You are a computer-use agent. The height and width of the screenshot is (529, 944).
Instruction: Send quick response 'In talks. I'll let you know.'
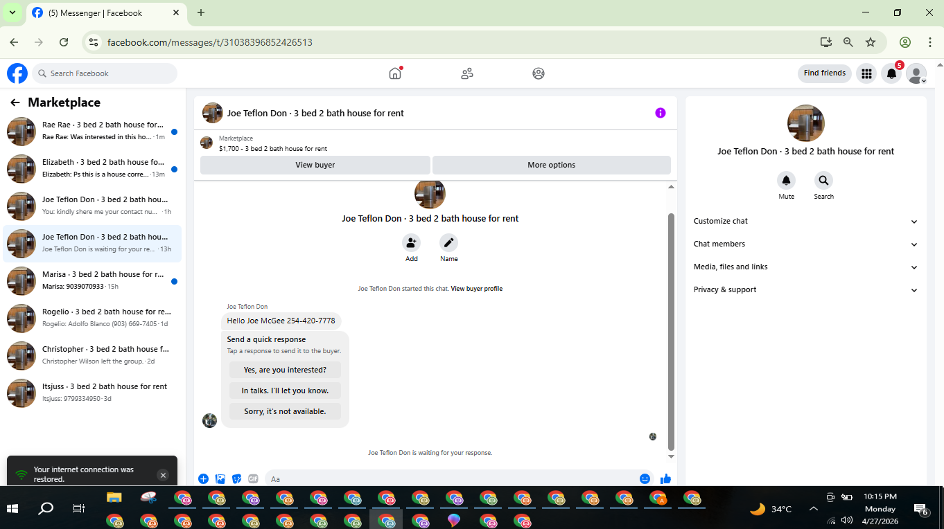[285, 391]
